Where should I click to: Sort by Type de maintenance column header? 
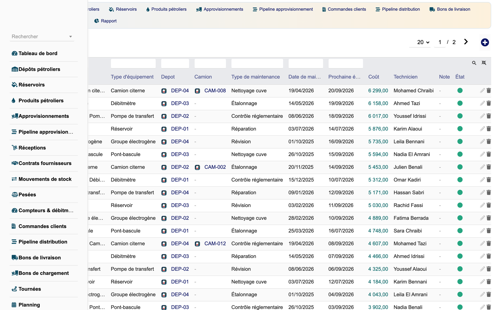tap(256, 77)
